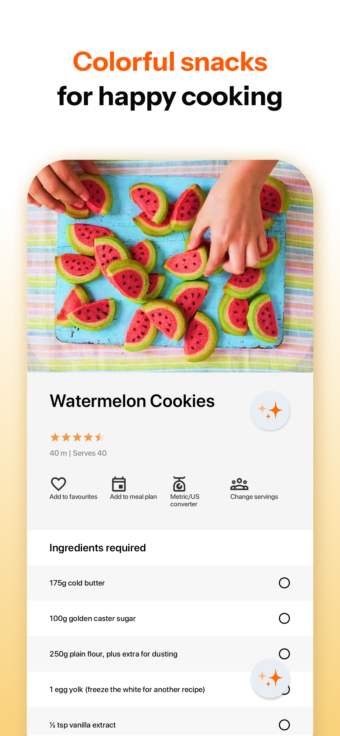Tap the sparkle AI button beside the recipe title
Screen dimensions: 340x736
coord(270,411)
